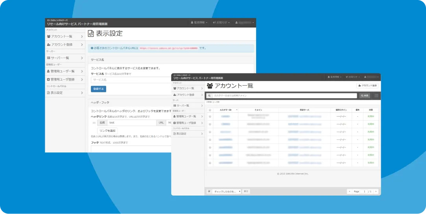The height and width of the screenshot is (214, 426).
Task: Toggle the select-all checkbox in the table header
Action: (210, 110)
